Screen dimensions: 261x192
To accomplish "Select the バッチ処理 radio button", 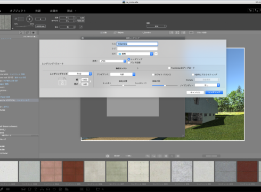I will tap(129, 62).
